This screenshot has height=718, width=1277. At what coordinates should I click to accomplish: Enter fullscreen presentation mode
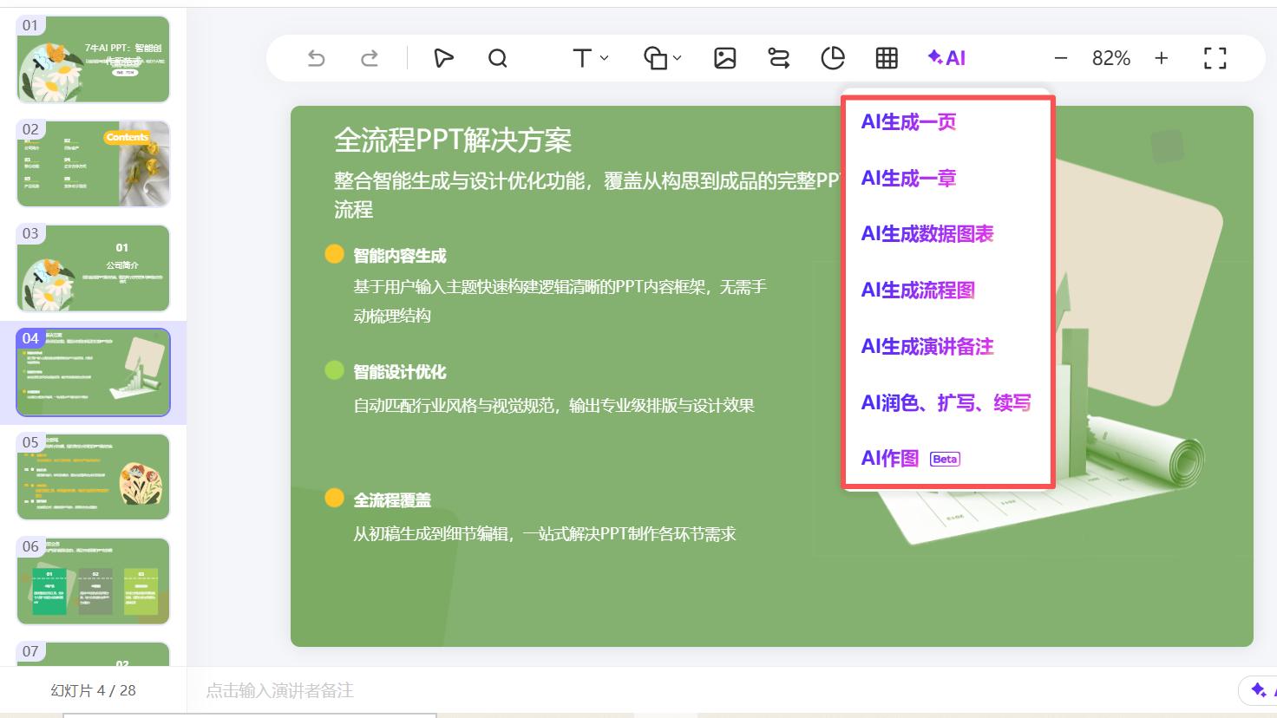(x=1215, y=58)
